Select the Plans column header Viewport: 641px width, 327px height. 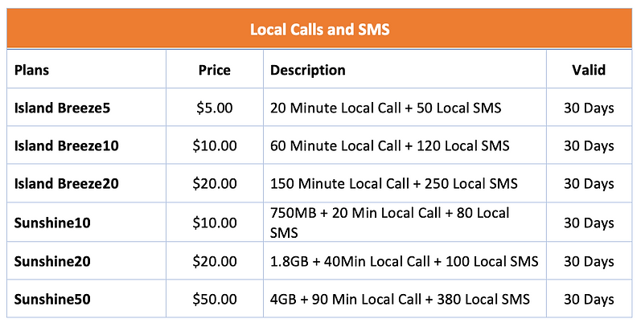tap(31, 70)
